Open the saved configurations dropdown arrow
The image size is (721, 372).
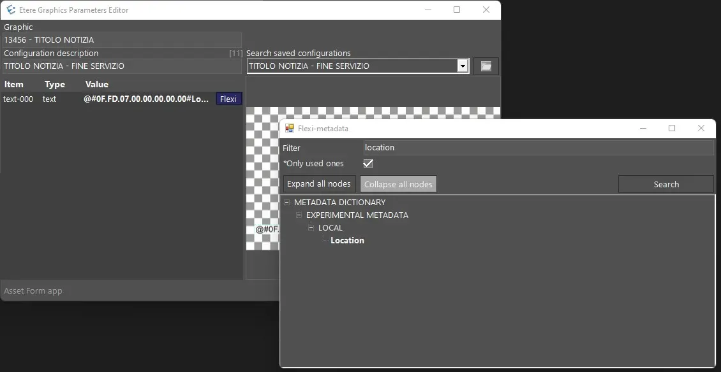pos(463,66)
